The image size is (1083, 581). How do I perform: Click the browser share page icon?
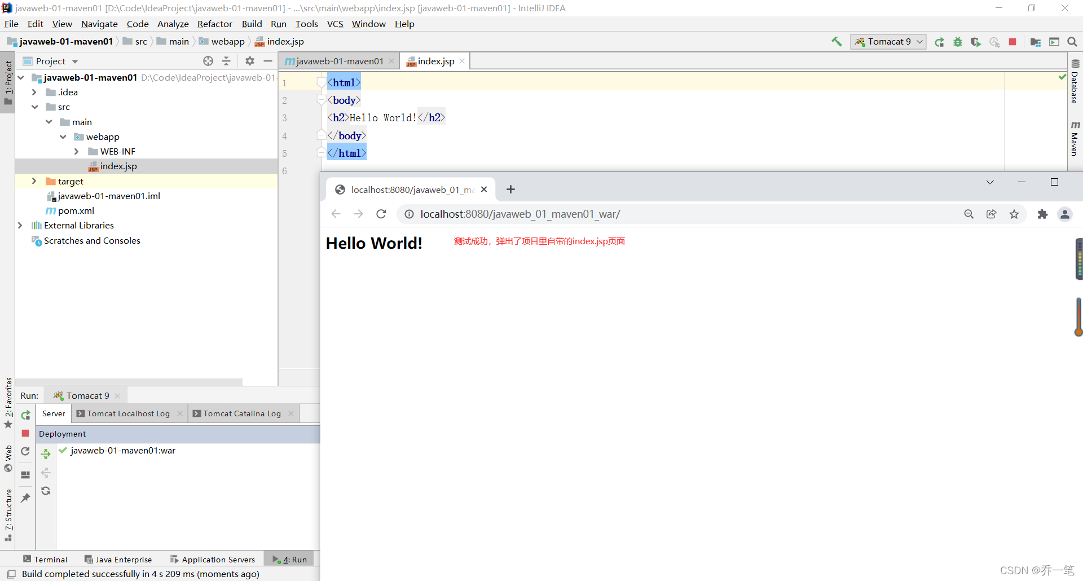(x=991, y=214)
